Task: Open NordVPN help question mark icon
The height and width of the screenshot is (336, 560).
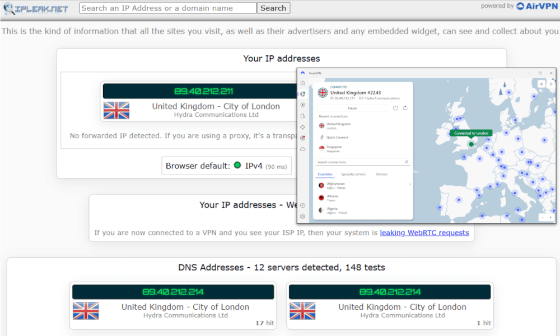Action: [303, 205]
